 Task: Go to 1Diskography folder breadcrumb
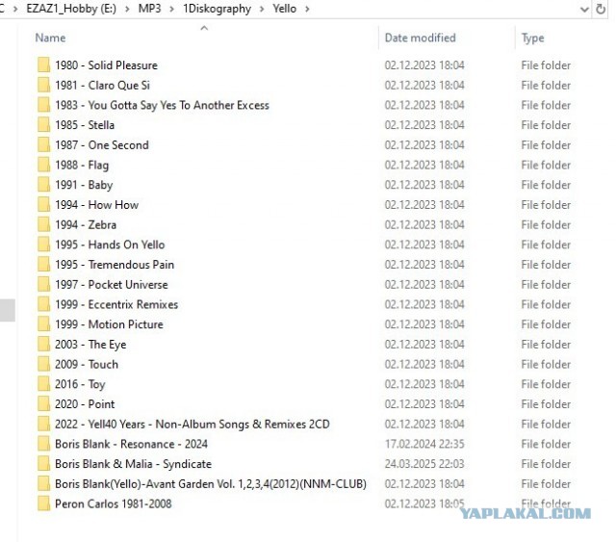pyautogui.click(x=217, y=9)
